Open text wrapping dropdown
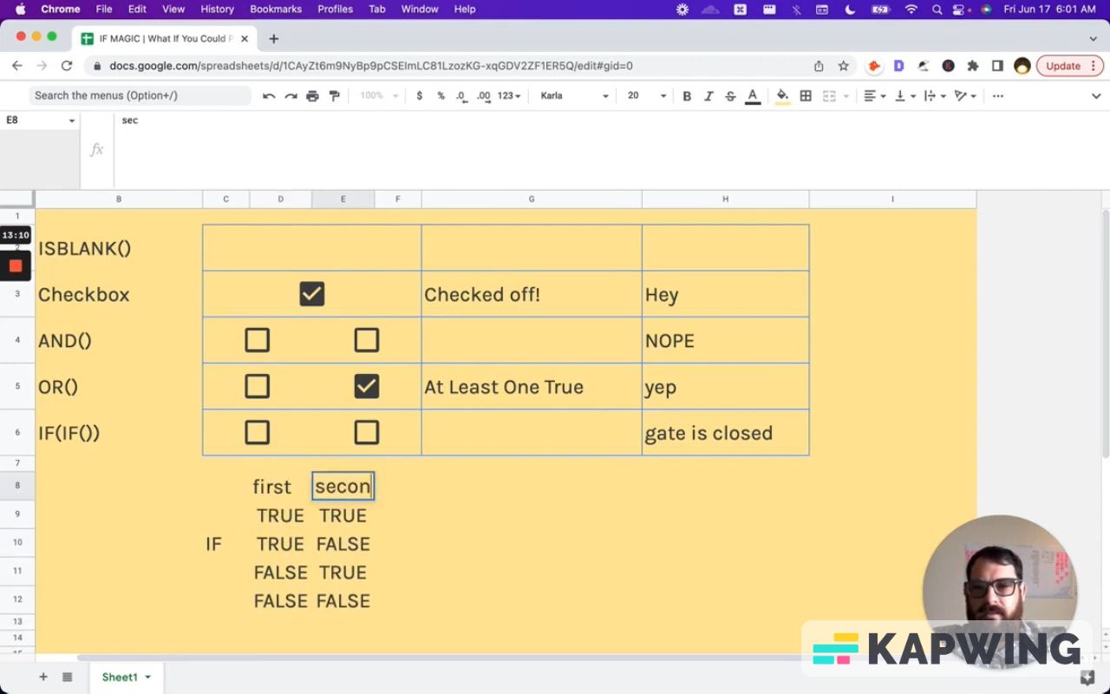This screenshot has height=694, width=1110. 933,95
